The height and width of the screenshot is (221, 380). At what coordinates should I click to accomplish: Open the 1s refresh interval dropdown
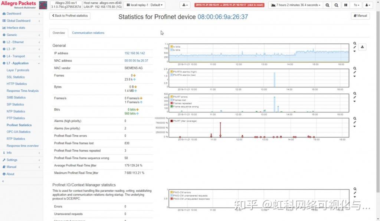[x=356, y=5]
